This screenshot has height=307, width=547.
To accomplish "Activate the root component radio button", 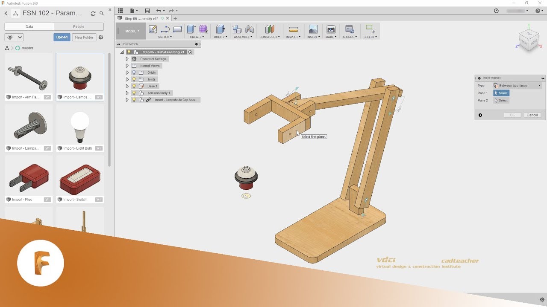I will (x=191, y=52).
